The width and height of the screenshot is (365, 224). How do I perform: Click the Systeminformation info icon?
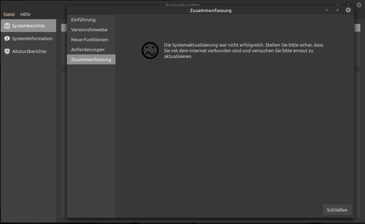click(x=7, y=38)
